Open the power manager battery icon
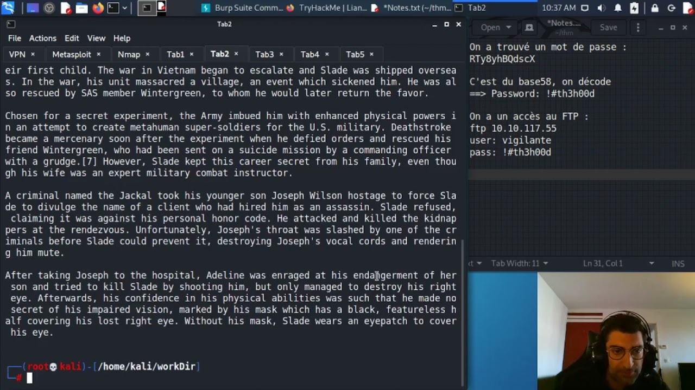Screen dimensions: 695x390 pos(634,8)
